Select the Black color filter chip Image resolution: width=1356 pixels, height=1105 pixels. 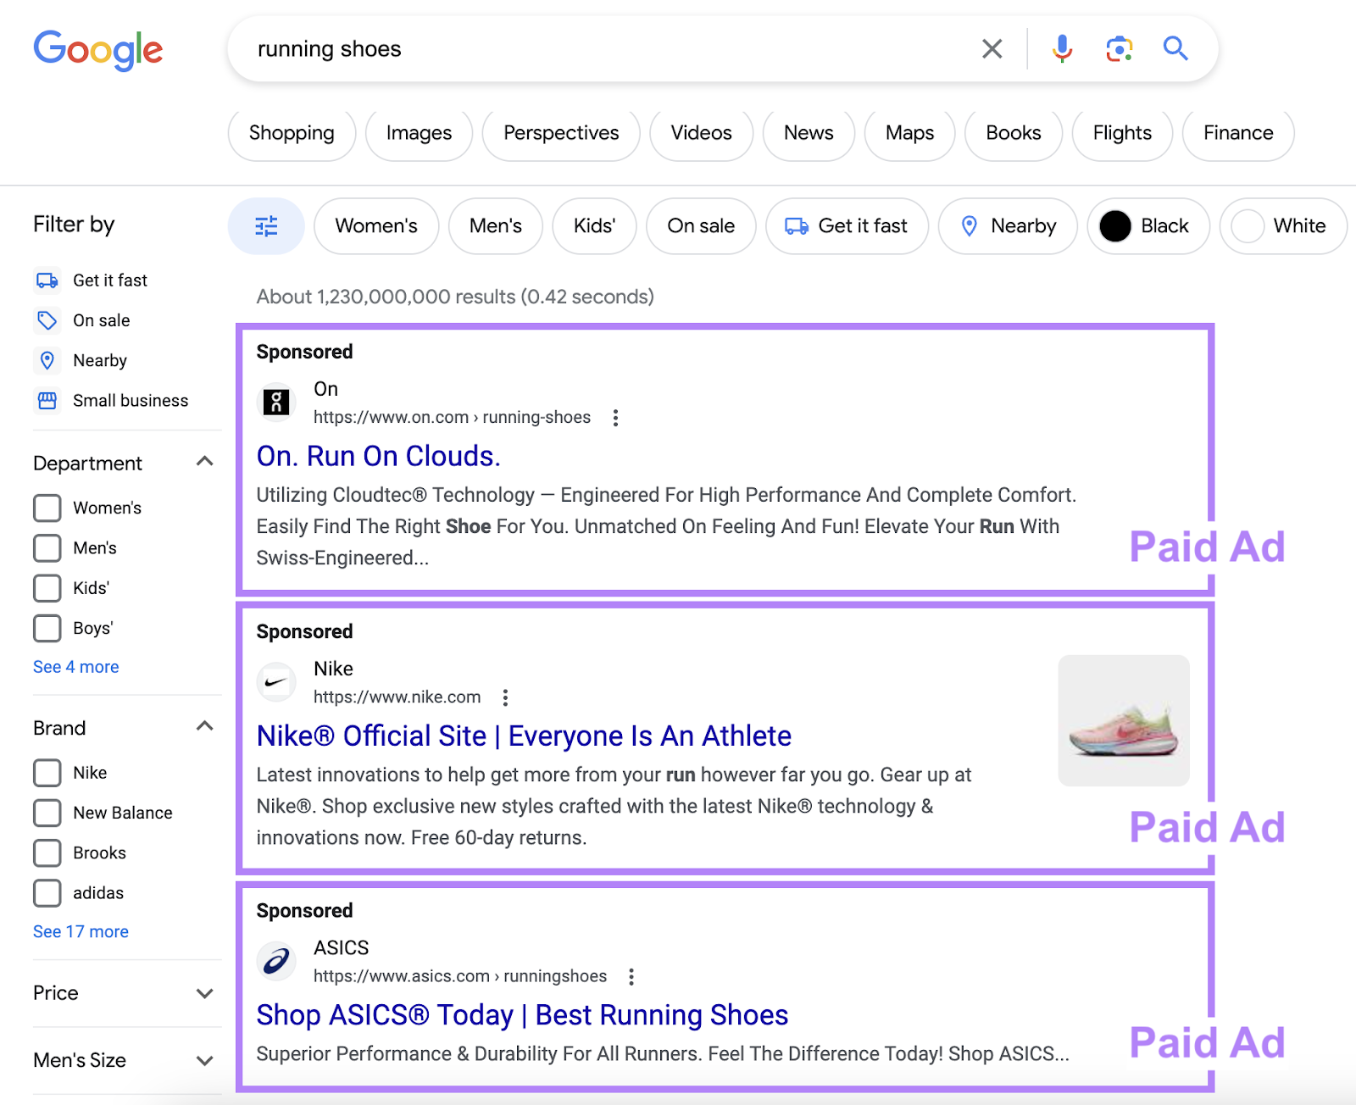[1148, 226]
